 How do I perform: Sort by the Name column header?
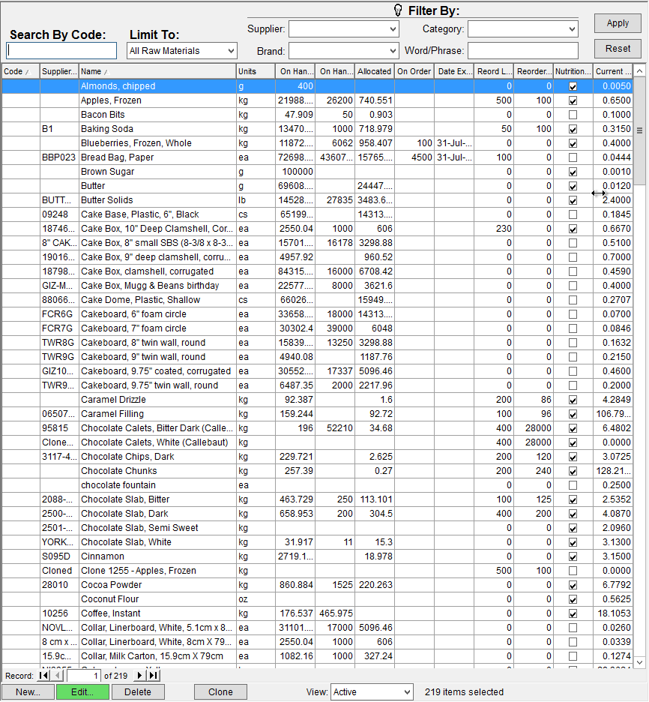coord(157,72)
